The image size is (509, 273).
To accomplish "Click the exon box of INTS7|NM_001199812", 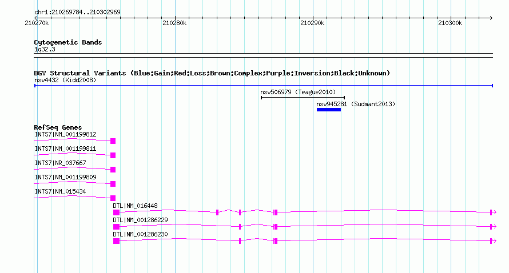I will 113,141.
